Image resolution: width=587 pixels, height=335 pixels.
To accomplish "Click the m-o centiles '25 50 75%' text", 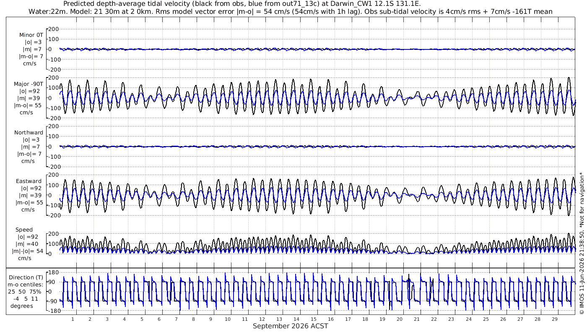I will [25, 292].
